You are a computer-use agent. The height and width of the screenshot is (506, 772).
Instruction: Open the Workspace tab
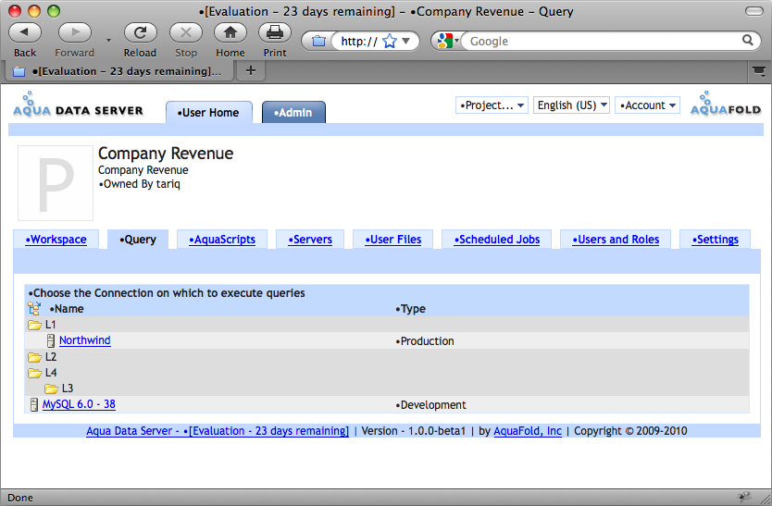tap(56, 240)
